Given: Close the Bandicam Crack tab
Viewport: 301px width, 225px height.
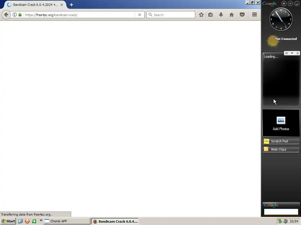Looking at the screenshot, I should click(62, 5).
